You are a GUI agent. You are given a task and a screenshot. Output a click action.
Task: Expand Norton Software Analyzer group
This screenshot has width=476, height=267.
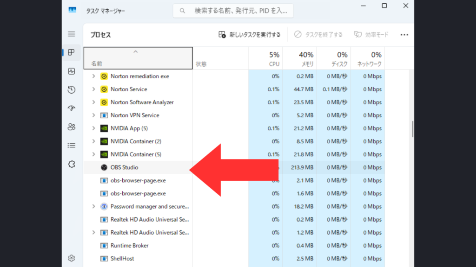pos(93,102)
